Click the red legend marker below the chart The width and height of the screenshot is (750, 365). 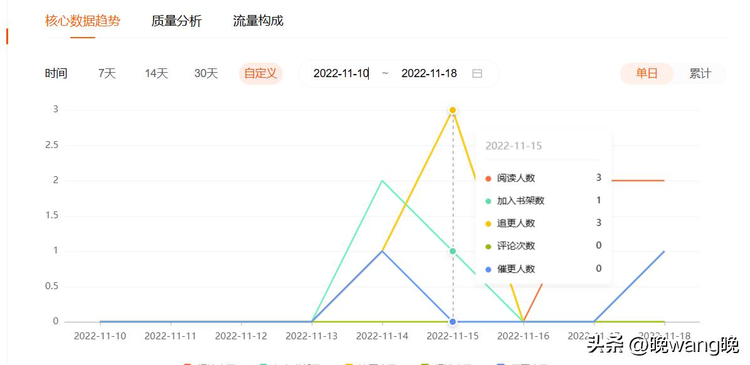click(187, 362)
